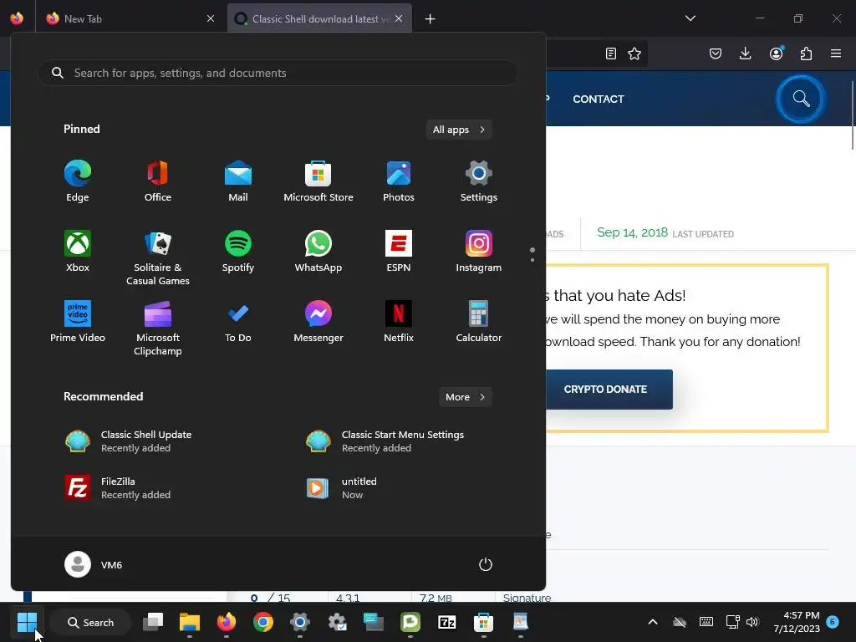Open Firefox account menu
The width and height of the screenshot is (856, 642).
coord(776,53)
